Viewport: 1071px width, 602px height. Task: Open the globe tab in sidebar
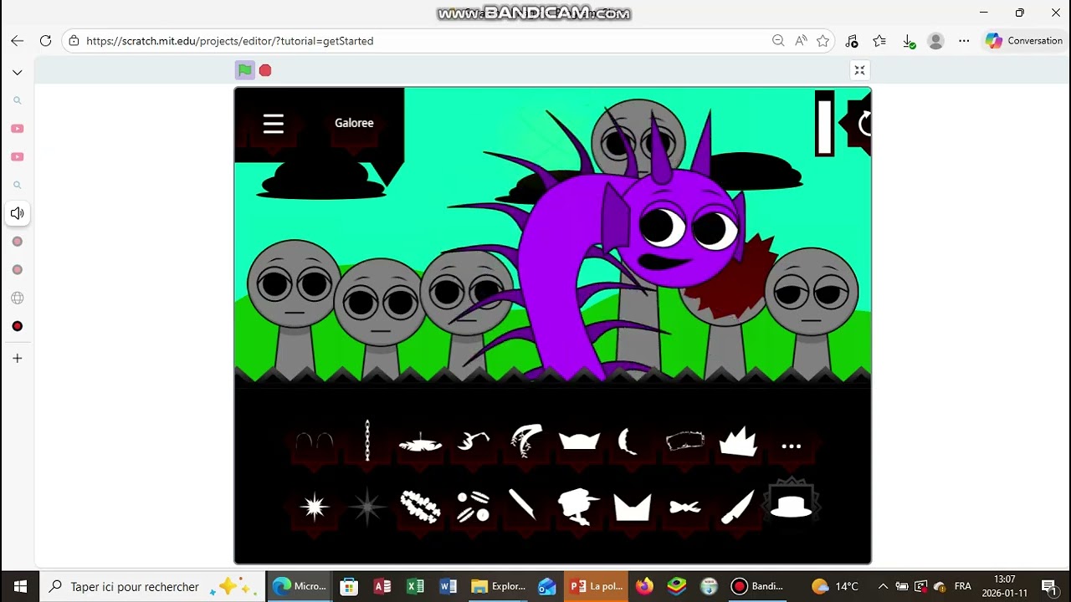click(x=17, y=298)
